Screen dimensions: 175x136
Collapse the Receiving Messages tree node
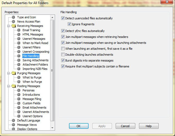click(9, 26)
